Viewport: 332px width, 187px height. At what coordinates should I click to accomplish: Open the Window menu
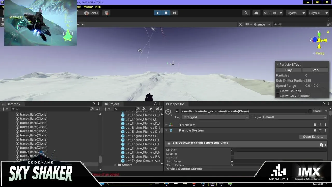pyautogui.click(x=88, y=7)
